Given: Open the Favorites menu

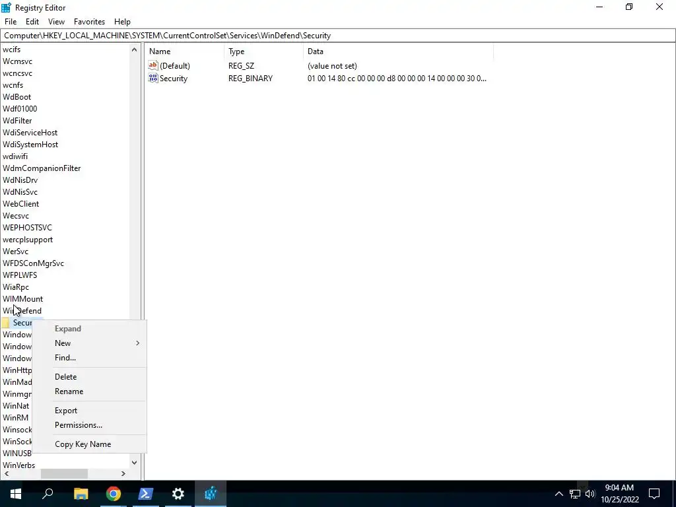Looking at the screenshot, I should click(89, 22).
